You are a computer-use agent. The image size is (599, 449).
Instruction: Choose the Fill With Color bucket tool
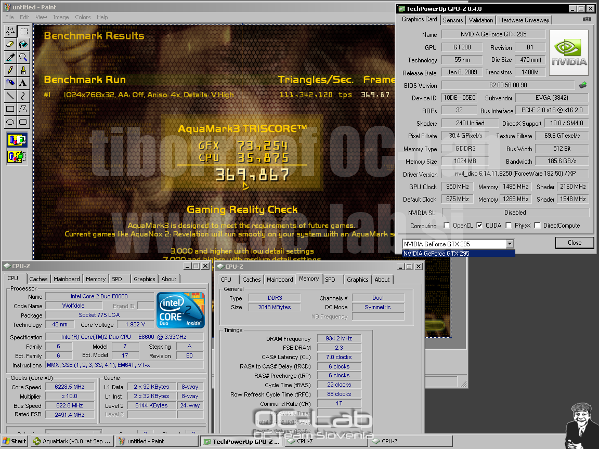(23, 44)
